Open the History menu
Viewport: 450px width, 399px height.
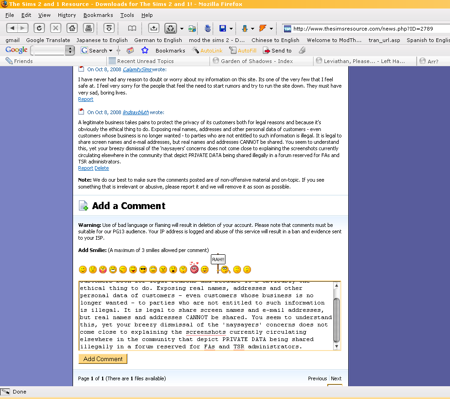[67, 15]
